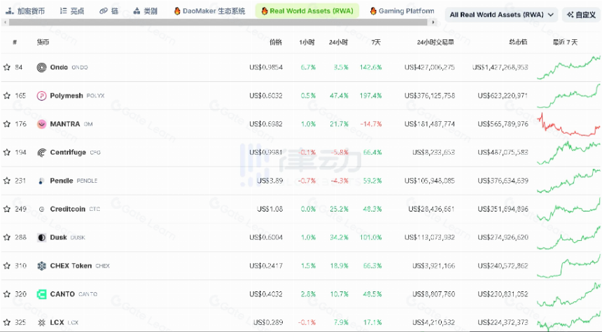602x332 pixels.
Task: Open MANTRA red 7-day sparkline
Action: coord(568,124)
